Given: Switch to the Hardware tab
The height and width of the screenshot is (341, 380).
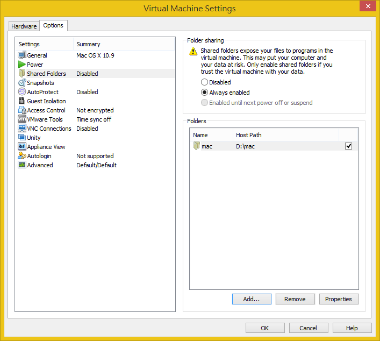Looking at the screenshot, I should click(24, 26).
